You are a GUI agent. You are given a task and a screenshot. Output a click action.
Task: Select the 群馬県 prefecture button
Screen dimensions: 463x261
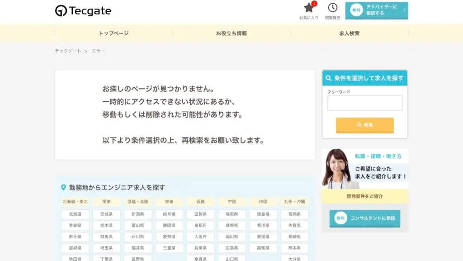point(106,237)
